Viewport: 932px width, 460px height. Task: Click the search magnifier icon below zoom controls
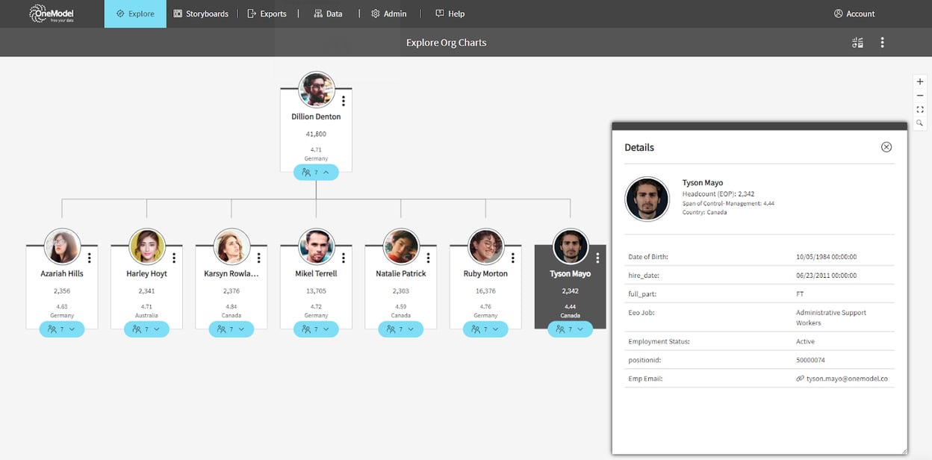click(920, 122)
